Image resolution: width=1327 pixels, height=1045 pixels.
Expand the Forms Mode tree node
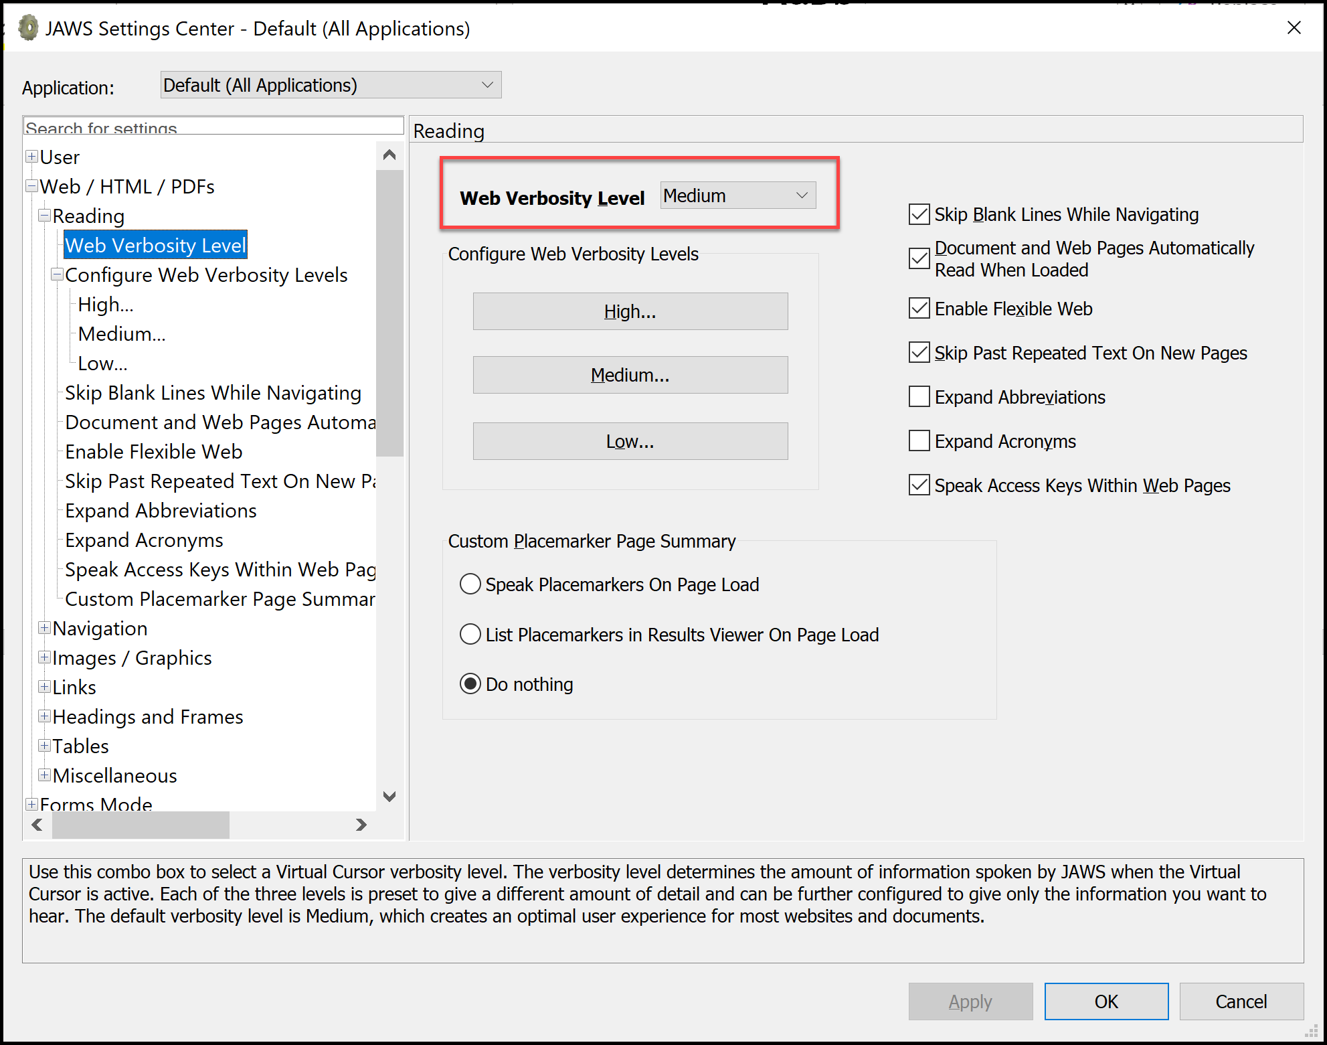[x=31, y=804]
